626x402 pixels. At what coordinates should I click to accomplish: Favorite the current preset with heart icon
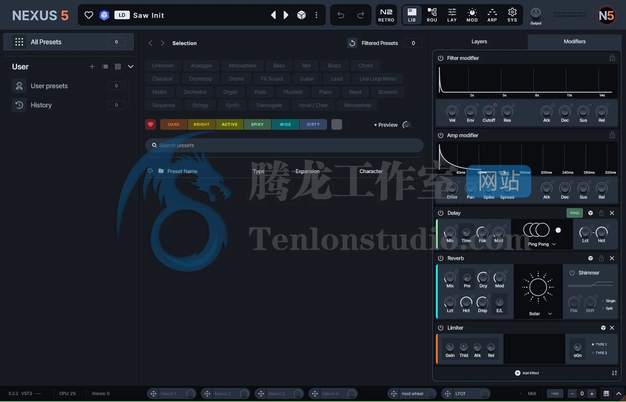[x=89, y=15]
